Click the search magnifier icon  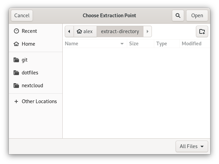178,15
